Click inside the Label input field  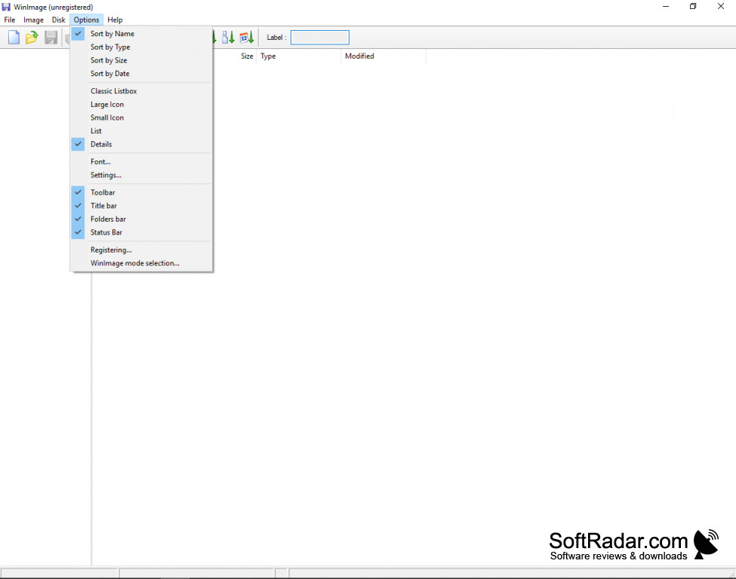click(319, 38)
